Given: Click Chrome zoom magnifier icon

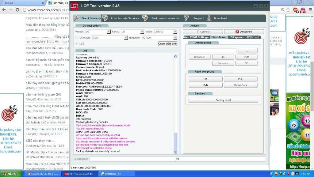Looking at the screenshot, I should pyautogui.click(x=283, y=10).
